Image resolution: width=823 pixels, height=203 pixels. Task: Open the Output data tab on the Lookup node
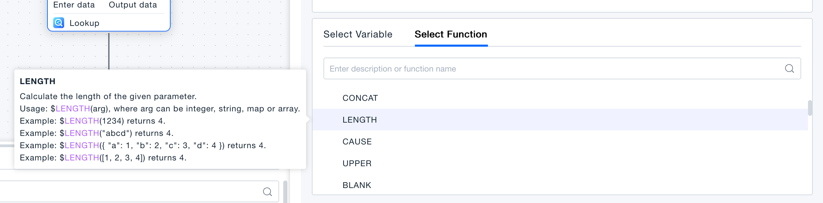pos(133,5)
